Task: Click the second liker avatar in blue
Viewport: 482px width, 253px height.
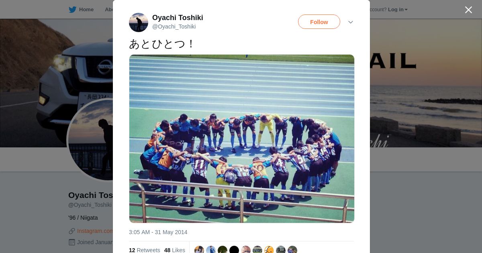Action: pyautogui.click(x=211, y=250)
